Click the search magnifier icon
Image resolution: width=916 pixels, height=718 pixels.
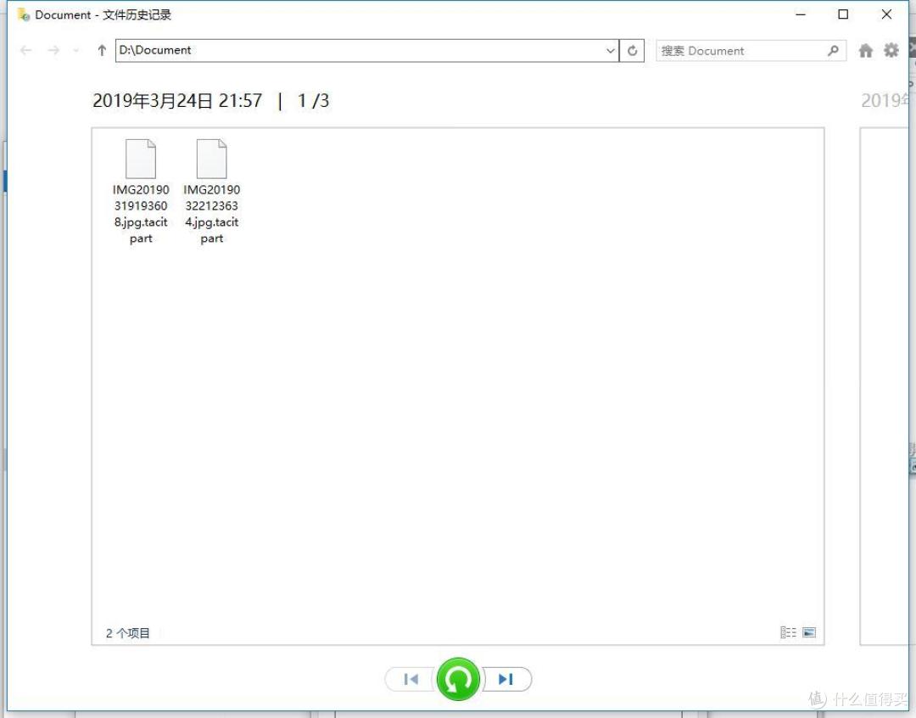(x=834, y=51)
